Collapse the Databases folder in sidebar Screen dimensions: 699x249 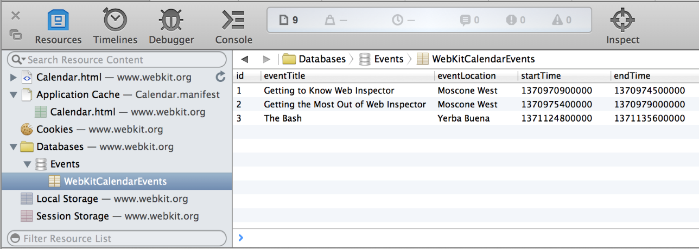[x=14, y=146]
